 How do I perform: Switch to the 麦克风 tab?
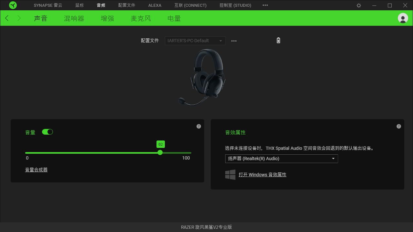[141, 18]
